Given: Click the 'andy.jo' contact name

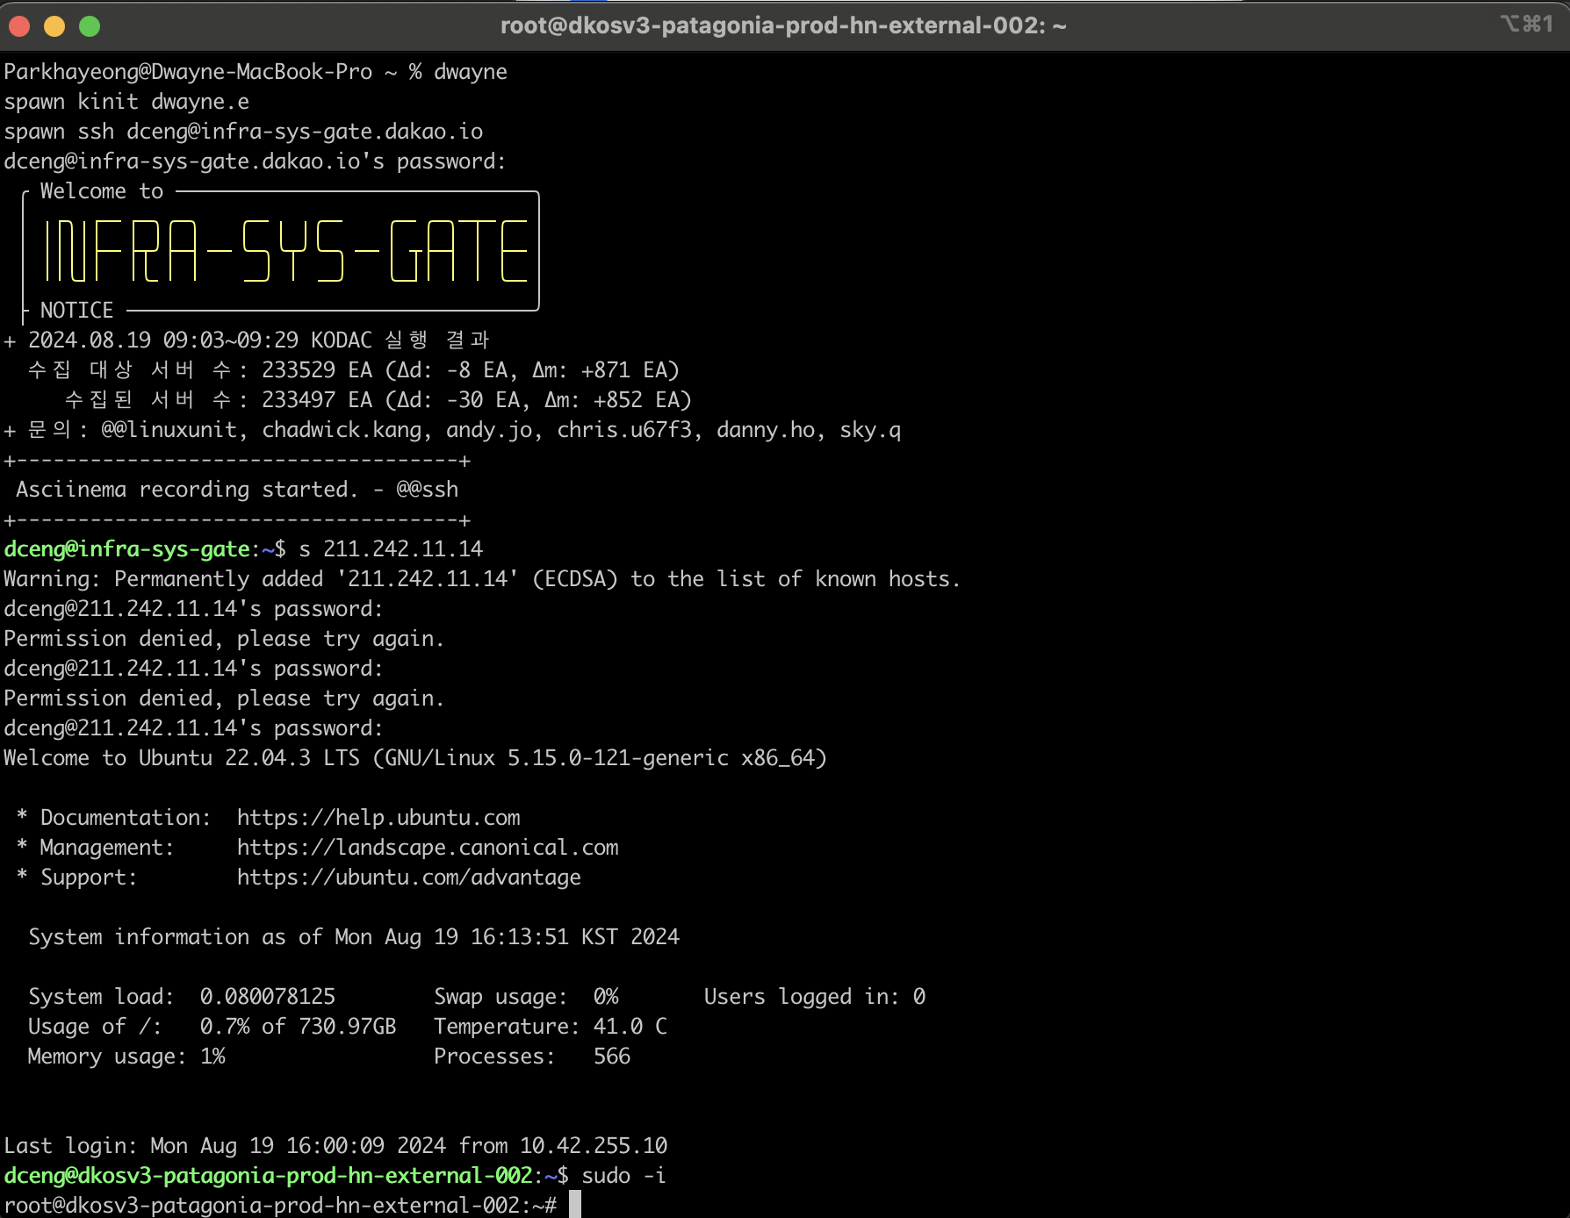Looking at the screenshot, I should coord(489,430).
